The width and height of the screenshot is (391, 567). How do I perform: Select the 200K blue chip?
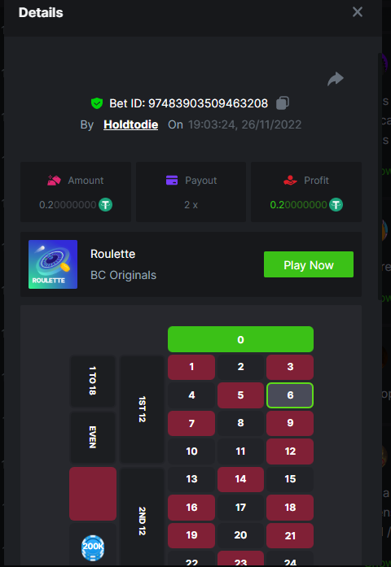tap(93, 547)
